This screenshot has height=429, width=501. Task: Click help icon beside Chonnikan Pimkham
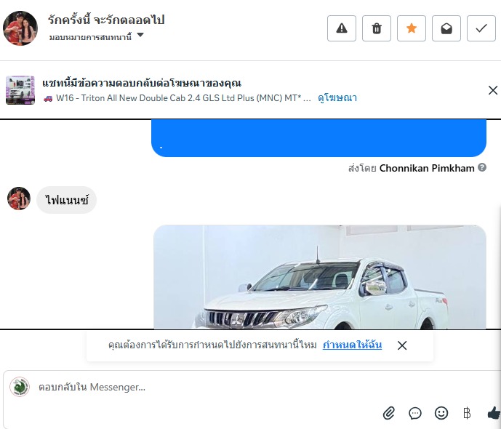click(482, 167)
